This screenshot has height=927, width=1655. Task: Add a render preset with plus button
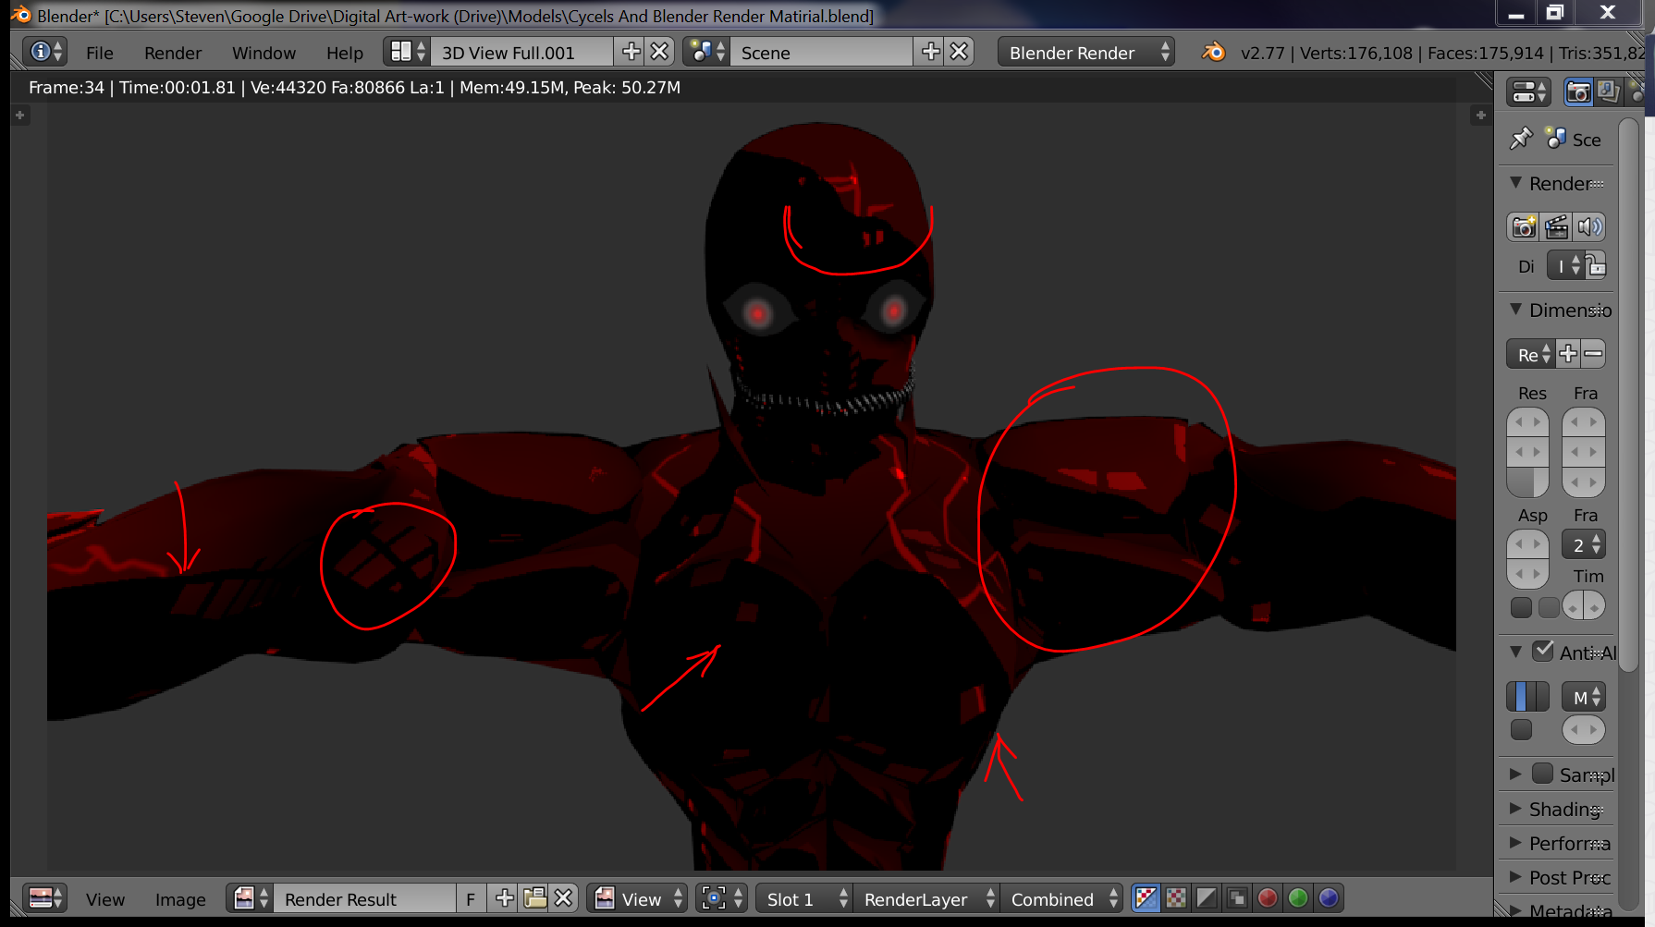click(x=1568, y=354)
